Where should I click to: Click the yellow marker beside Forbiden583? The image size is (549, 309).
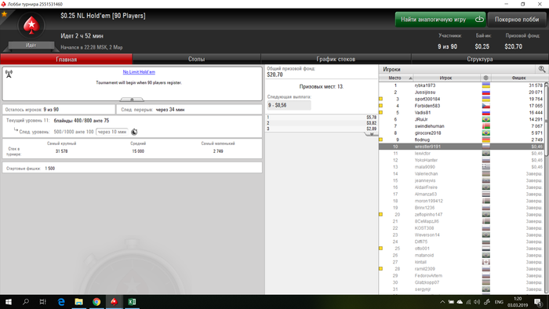[x=381, y=106]
